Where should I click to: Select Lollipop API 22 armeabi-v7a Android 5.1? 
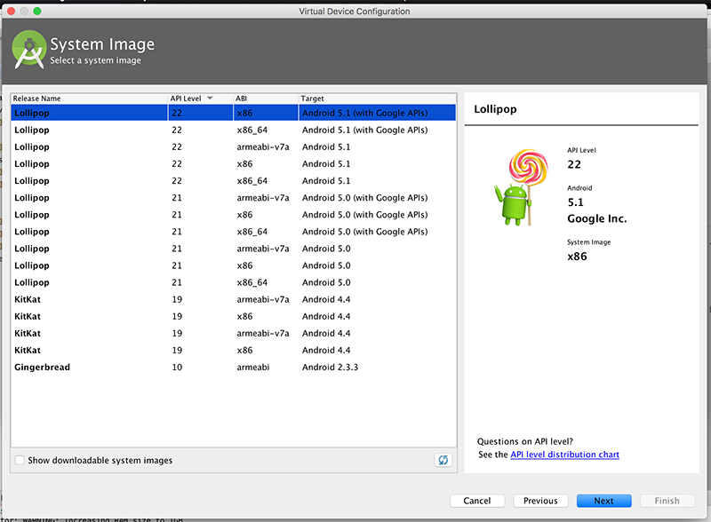pos(178,146)
